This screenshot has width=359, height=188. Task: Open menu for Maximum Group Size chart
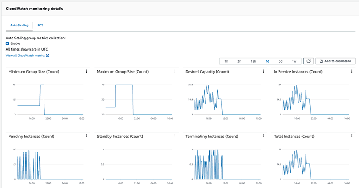coord(175,71)
